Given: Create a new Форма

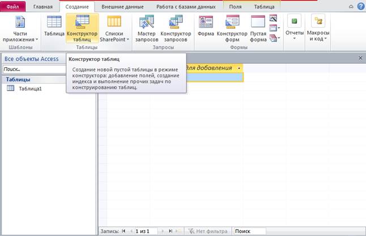Looking at the screenshot, I should click(x=206, y=25).
